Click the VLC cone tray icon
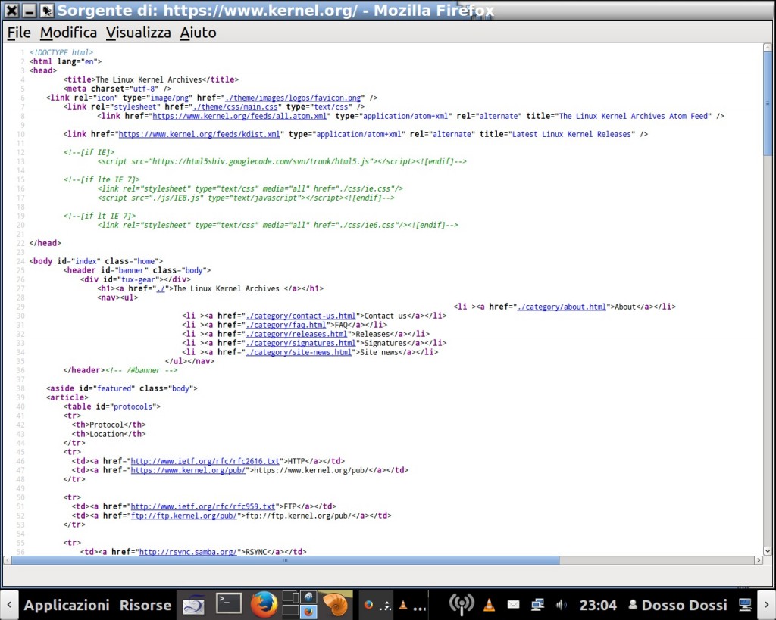The height and width of the screenshot is (620, 776). tap(489, 605)
